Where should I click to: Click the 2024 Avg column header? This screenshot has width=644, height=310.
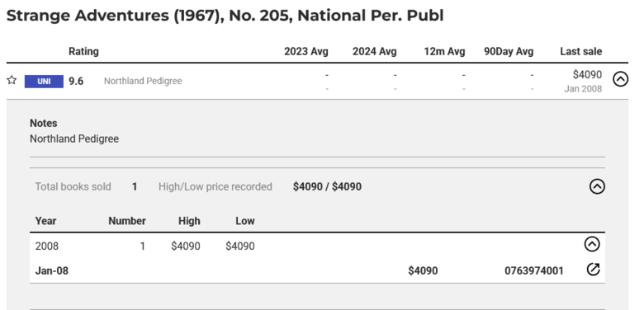pos(375,52)
